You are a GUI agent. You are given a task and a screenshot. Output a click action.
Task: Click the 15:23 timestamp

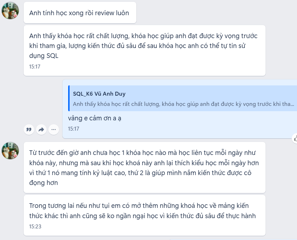pyautogui.click(x=35, y=227)
